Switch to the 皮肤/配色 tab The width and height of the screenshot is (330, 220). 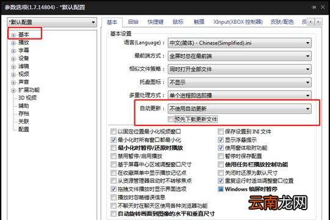282,22
